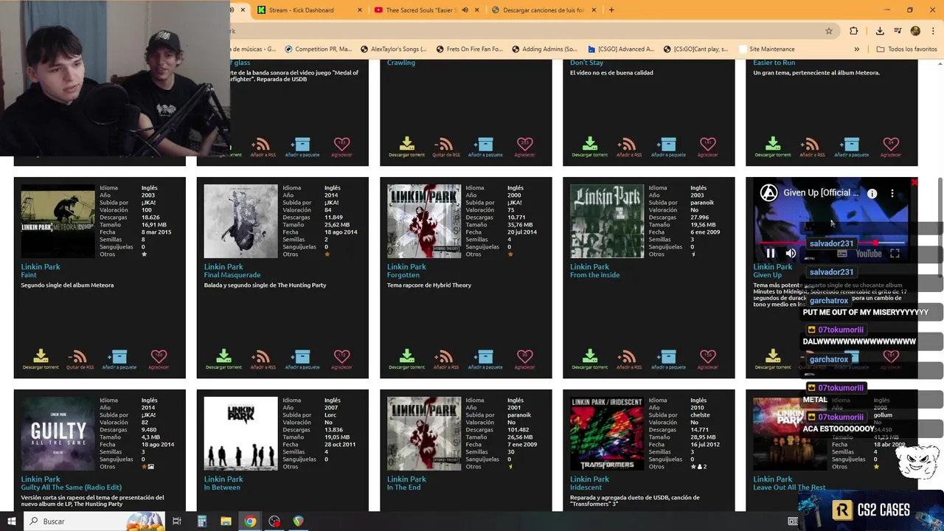Viewport: 944px width, 531px height.
Task: Toggle fullscreen on Given Up video
Action: (895, 253)
